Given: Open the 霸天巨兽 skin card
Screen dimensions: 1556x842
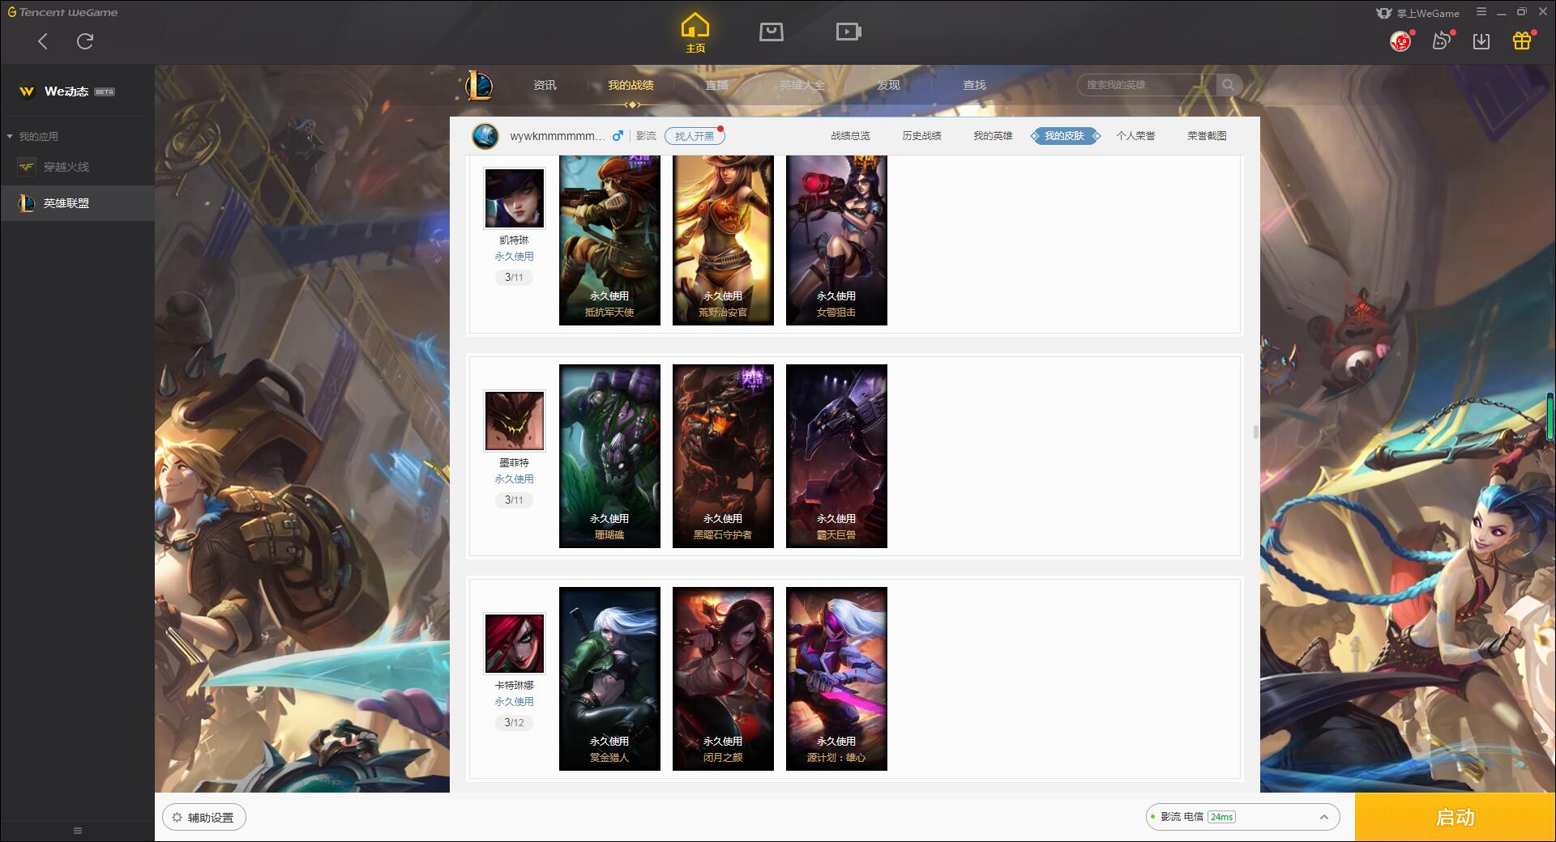Looking at the screenshot, I should pyautogui.click(x=836, y=456).
